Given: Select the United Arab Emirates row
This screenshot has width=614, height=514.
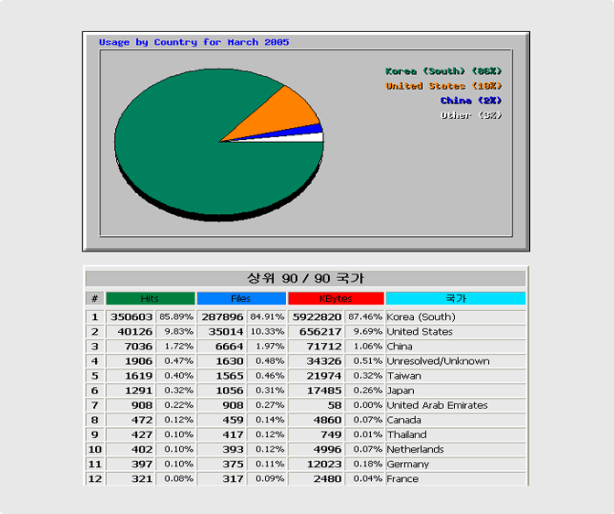Looking at the screenshot, I should (x=437, y=405).
